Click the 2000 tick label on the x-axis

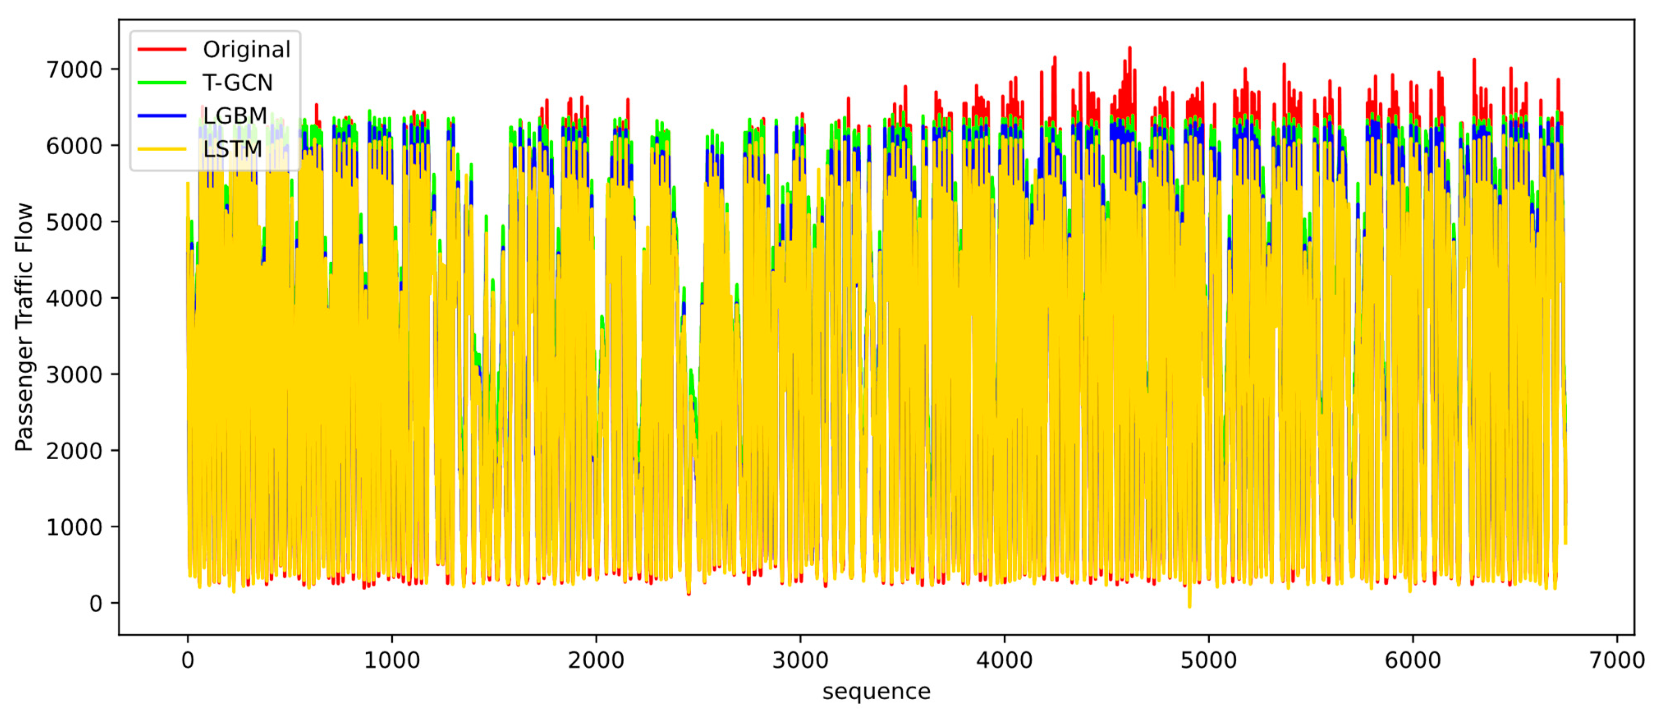coord(596,660)
